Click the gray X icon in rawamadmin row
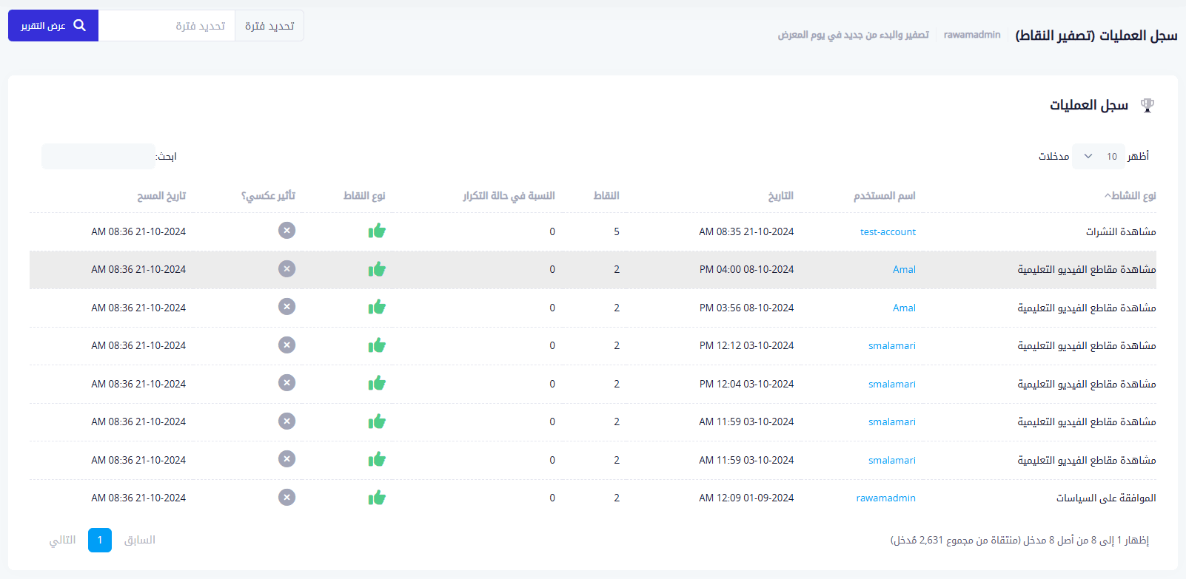The height and width of the screenshot is (579, 1186). click(x=287, y=498)
